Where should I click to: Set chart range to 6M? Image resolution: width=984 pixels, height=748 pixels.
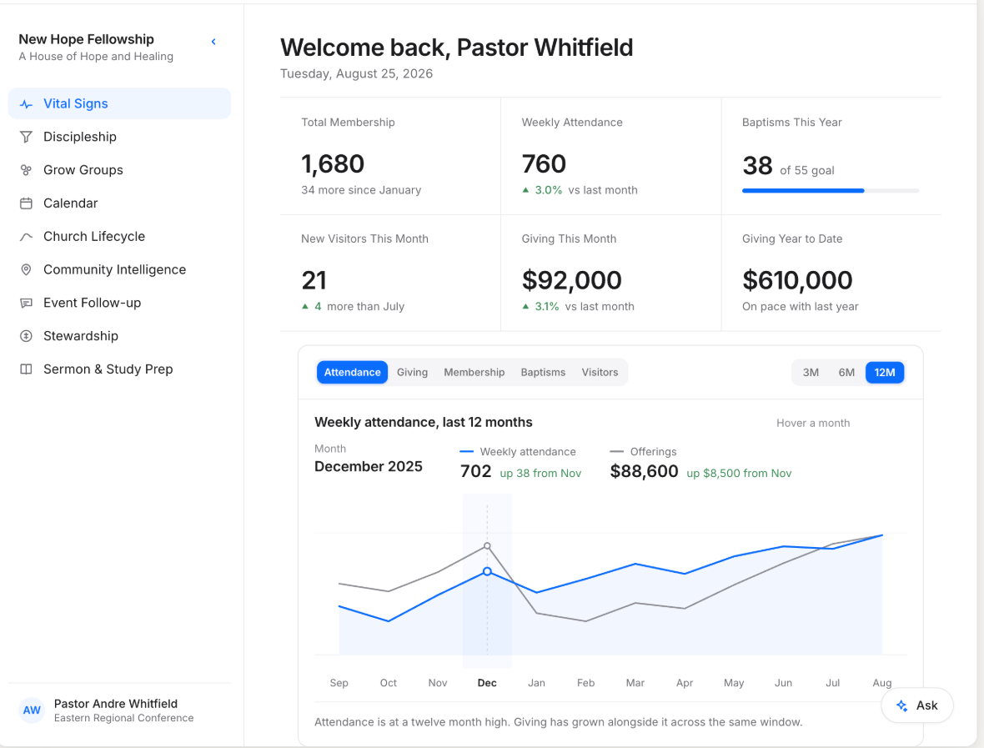click(846, 373)
